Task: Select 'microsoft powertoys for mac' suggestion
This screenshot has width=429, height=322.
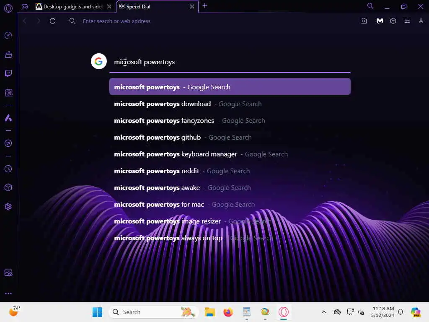Action: 230,204
